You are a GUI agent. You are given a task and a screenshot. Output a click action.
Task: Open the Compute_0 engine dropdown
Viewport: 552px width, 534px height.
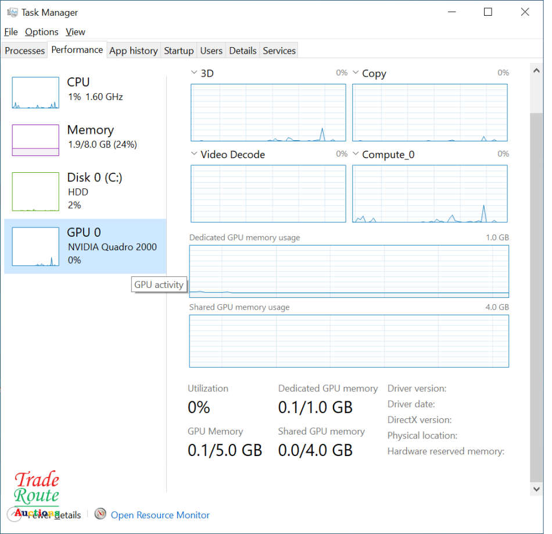coord(356,154)
